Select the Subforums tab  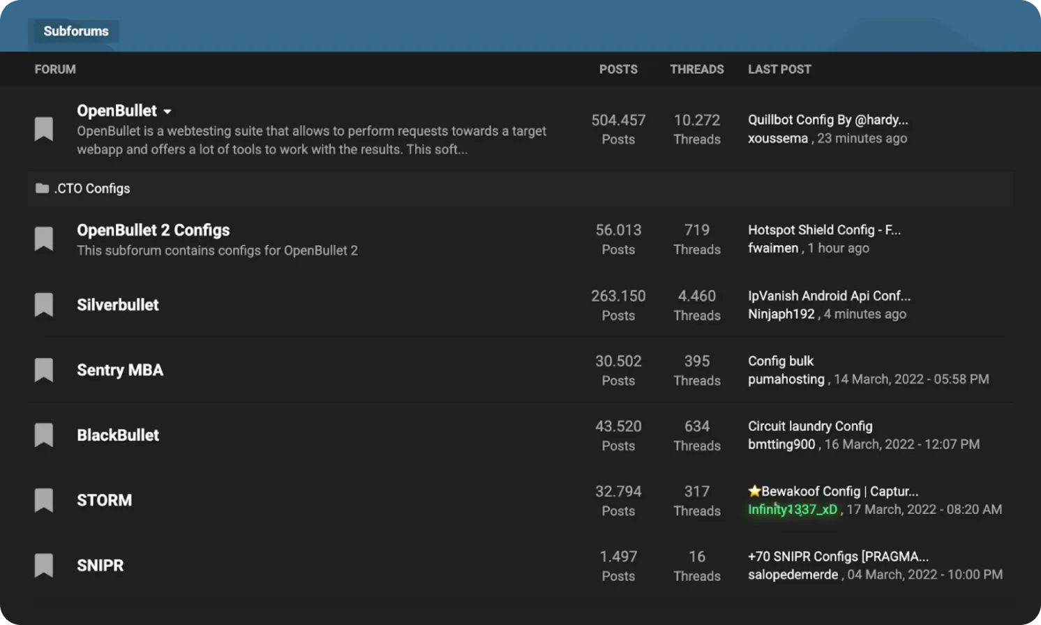click(x=76, y=31)
